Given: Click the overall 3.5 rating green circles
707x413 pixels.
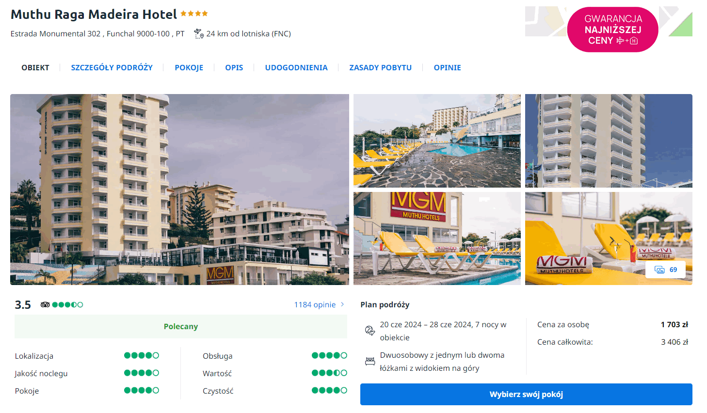Looking at the screenshot, I should [67, 304].
